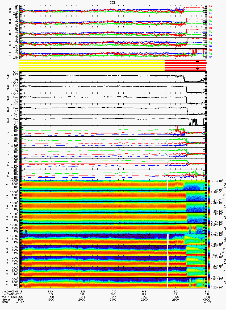
Task: Click the red bz legend of B_b panel
Action: point(211,6)
